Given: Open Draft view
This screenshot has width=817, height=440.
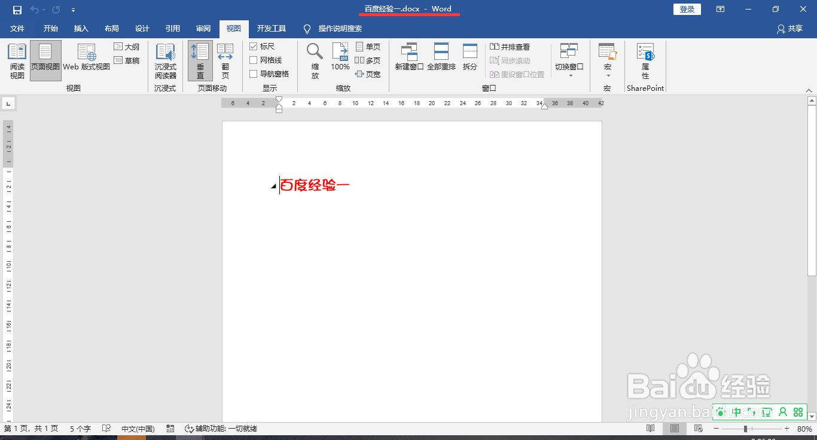Looking at the screenshot, I should click(x=127, y=59).
